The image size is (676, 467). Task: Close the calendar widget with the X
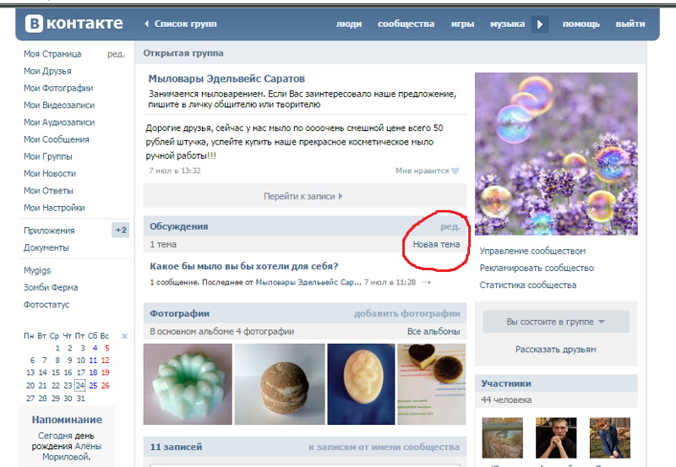click(124, 336)
